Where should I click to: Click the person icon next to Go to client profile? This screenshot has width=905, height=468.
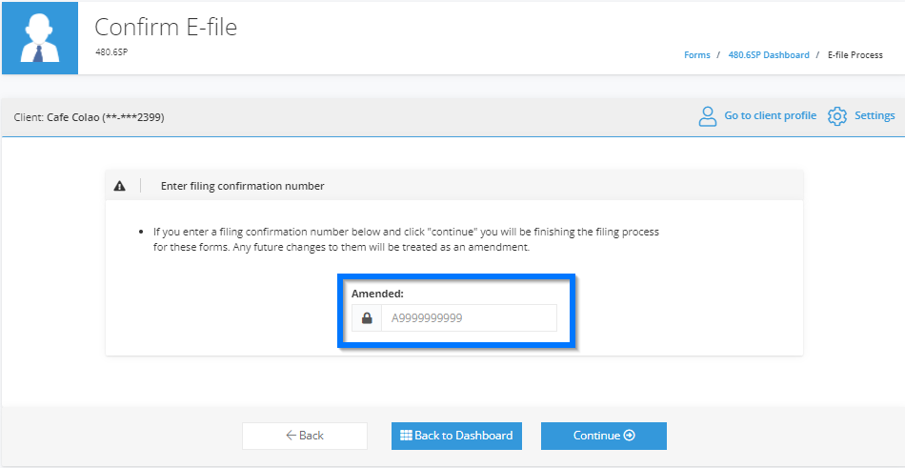click(707, 116)
